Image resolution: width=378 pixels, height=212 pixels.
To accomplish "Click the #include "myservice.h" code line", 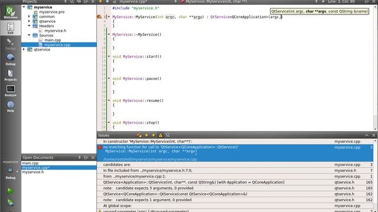I will [136, 8].
